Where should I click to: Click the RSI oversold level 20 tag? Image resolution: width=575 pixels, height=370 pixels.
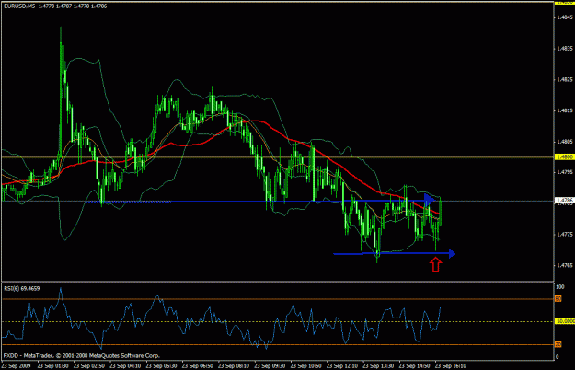click(x=558, y=344)
